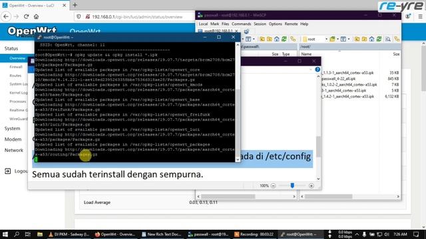Select the 6,132 KB ipk file row
The height and width of the screenshot is (239, 426).
pos(360,96)
